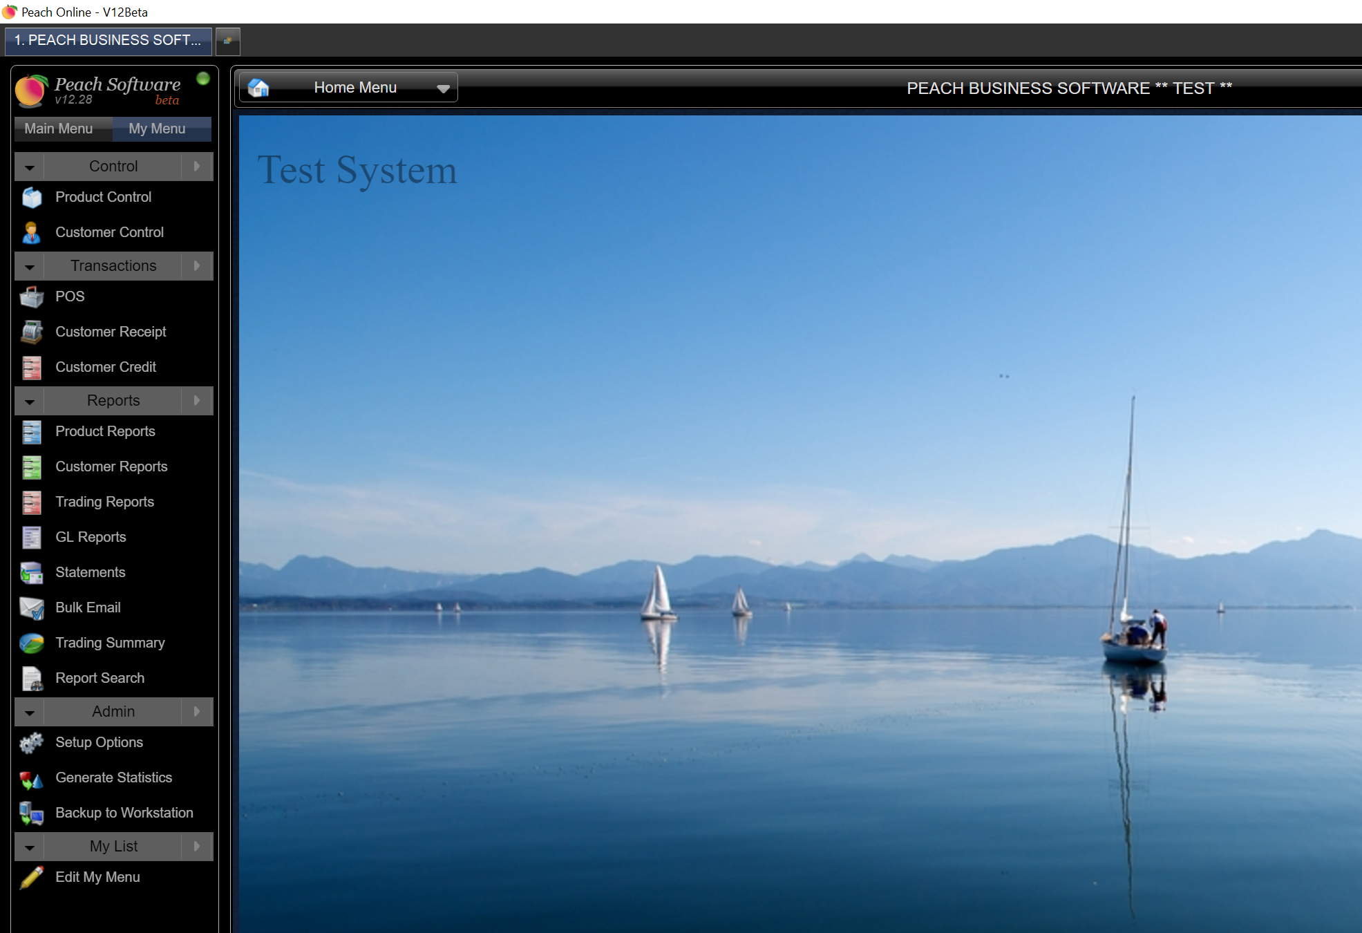Viewport: 1362px width, 933px height.
Task: Launch POS using the register icon
Action: [32, 296]
